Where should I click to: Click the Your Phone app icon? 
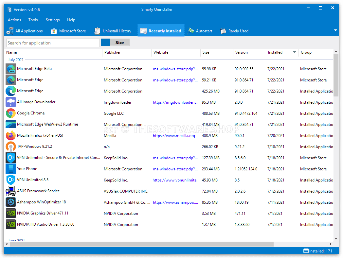point(11,169)
